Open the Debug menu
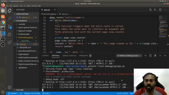This screenshot has height=95, width=169. (28, 6)
